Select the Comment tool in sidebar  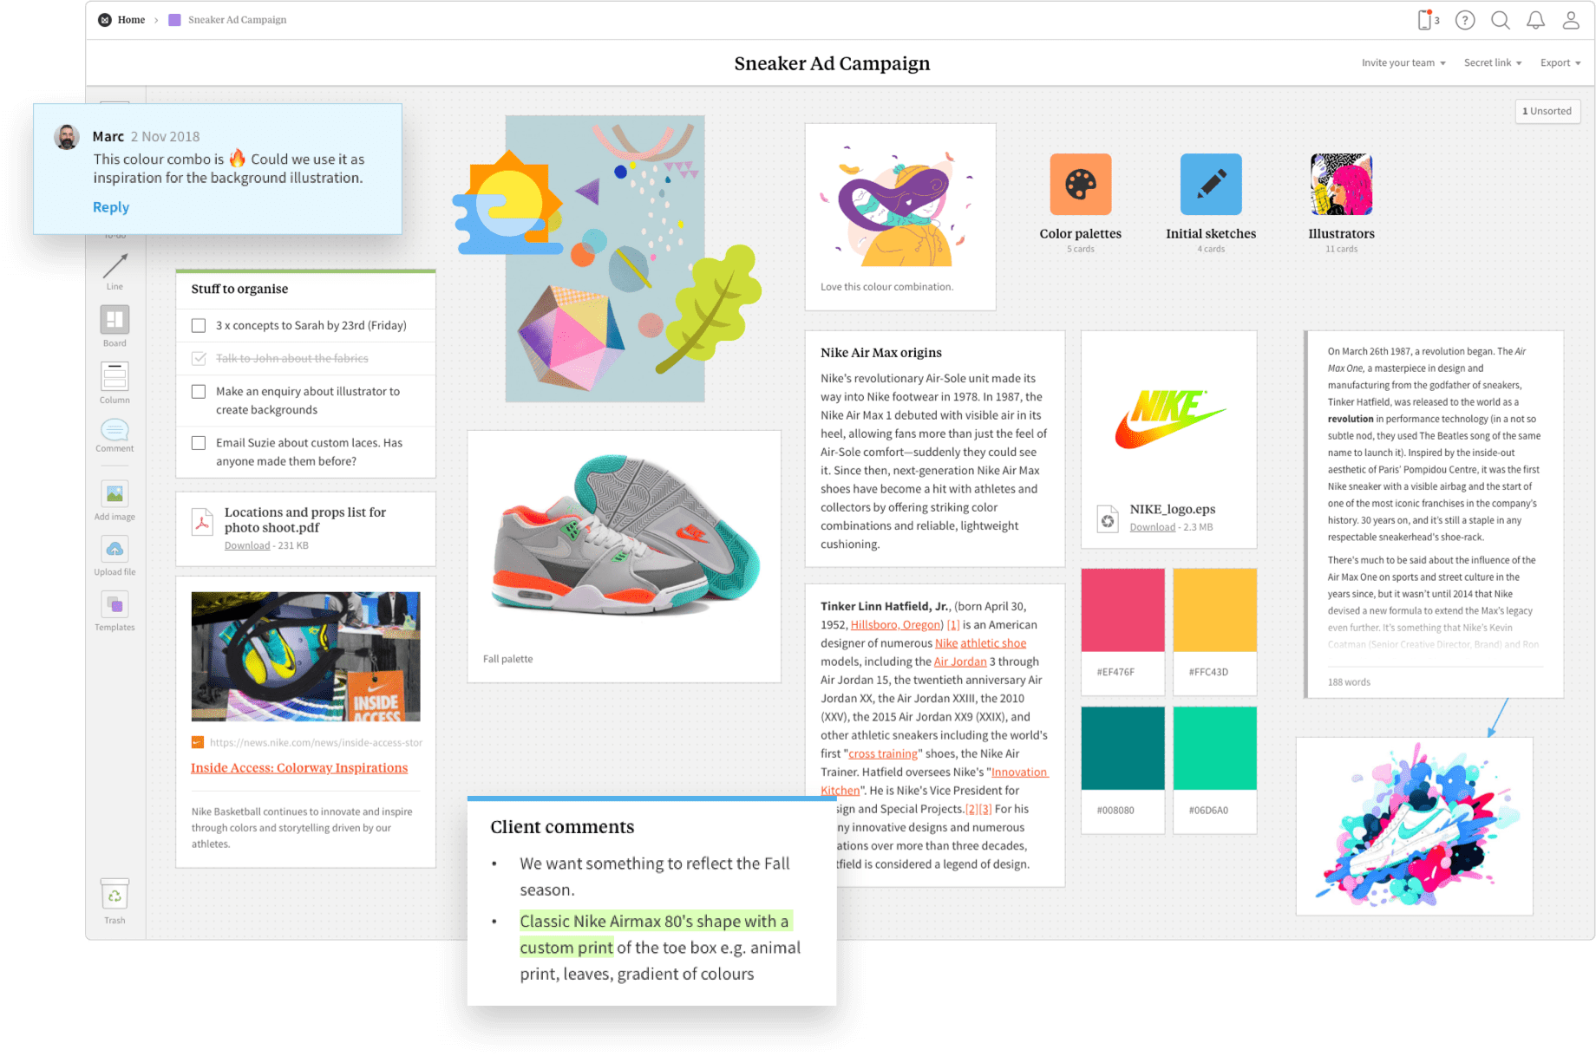coord(114,435)
